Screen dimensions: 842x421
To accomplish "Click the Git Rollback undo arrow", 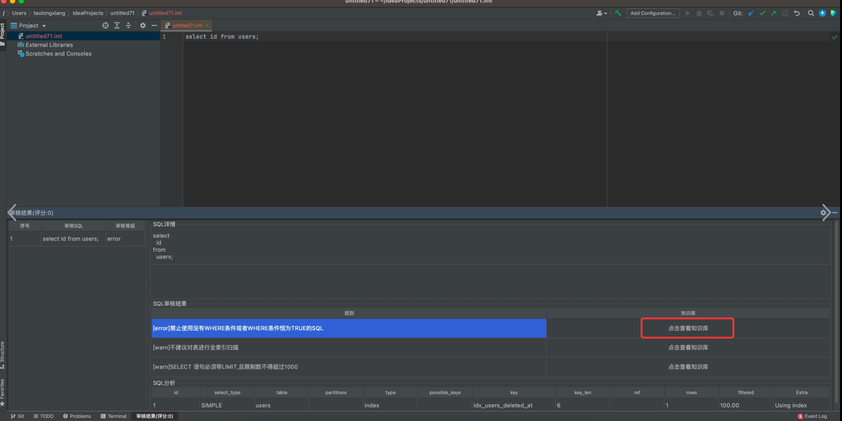I will [x=797, y=13].
